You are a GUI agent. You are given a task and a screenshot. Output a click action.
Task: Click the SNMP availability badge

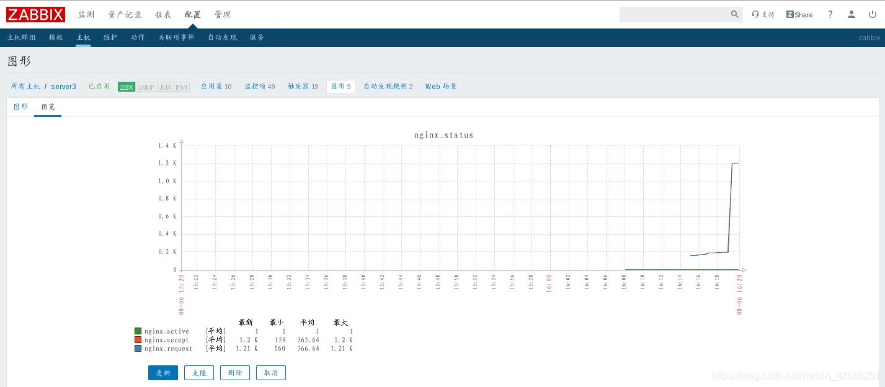pyautogui.click(x=146, y=87)
